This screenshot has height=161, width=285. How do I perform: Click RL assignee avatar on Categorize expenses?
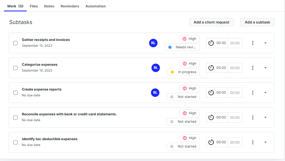pos(156,68)
